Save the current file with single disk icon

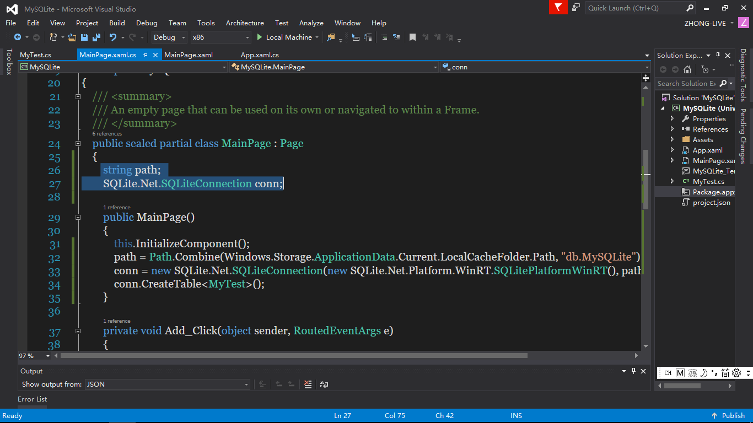click(84, 37)
